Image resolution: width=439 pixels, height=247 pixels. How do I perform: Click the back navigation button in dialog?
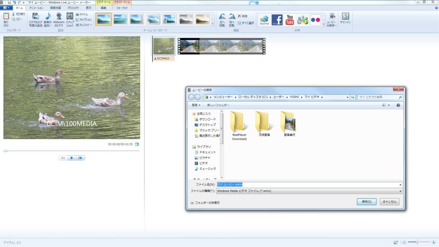191,97
